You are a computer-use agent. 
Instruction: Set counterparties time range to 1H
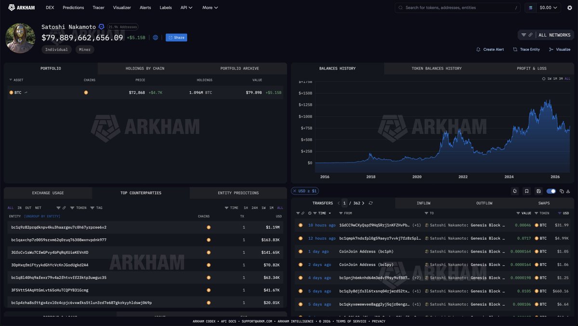(246, 208)
